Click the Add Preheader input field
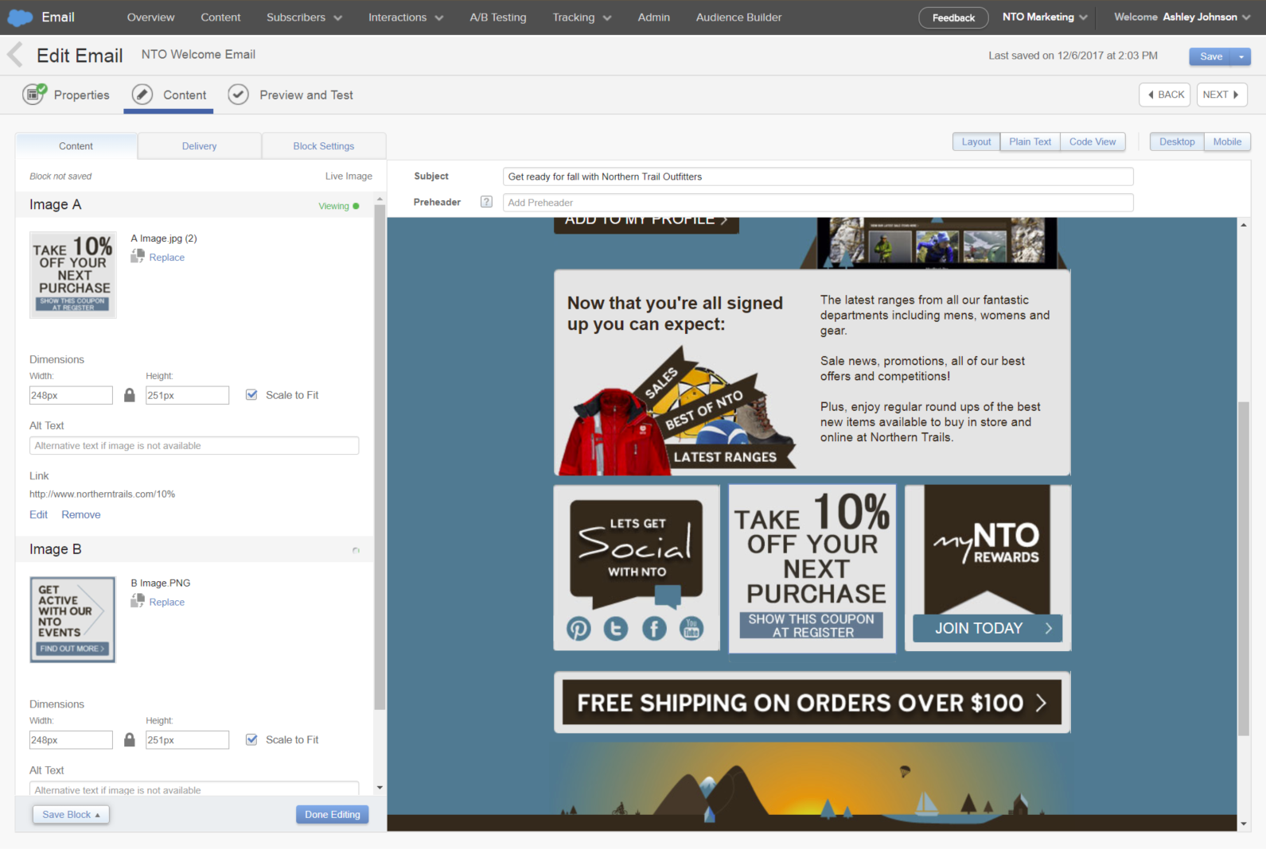 pos(818,203)
